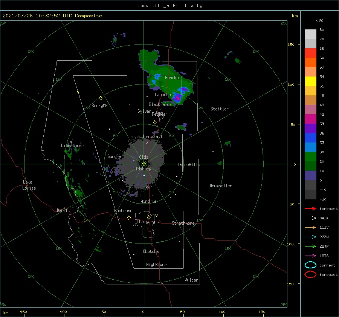This screenshot has height=317, width=339.
Task: Click the Olds label
Action: click(x=144, y=157)
